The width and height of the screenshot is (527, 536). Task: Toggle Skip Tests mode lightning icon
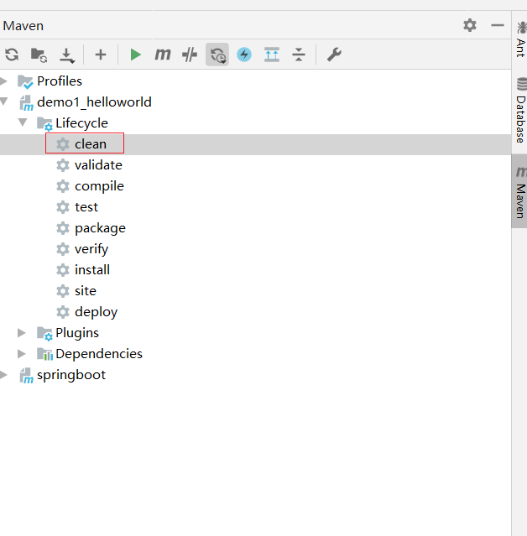pyautogui.click(x=244, y=55)
